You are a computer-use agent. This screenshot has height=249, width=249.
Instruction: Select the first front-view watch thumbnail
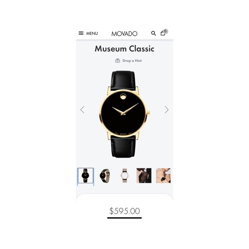[x=85, y=176]
